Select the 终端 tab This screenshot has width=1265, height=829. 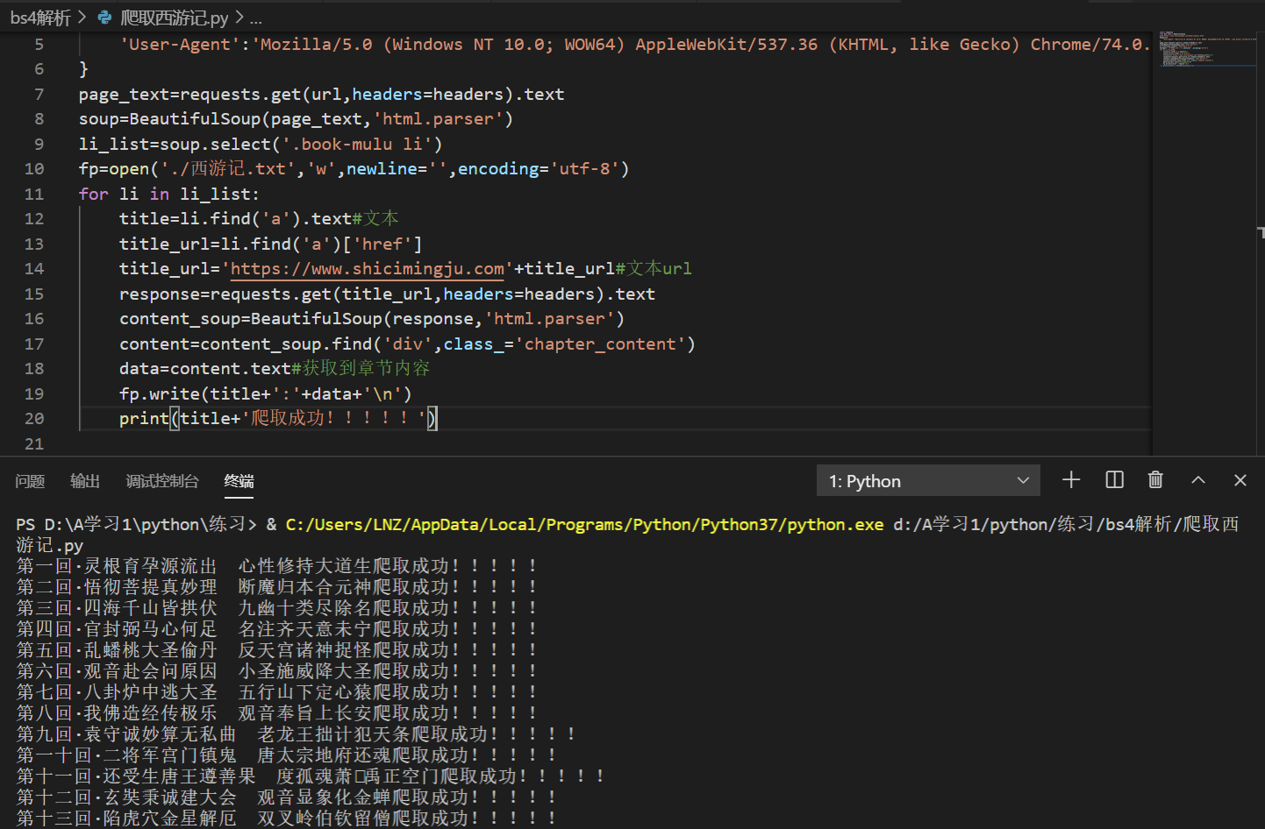(239, 481)
